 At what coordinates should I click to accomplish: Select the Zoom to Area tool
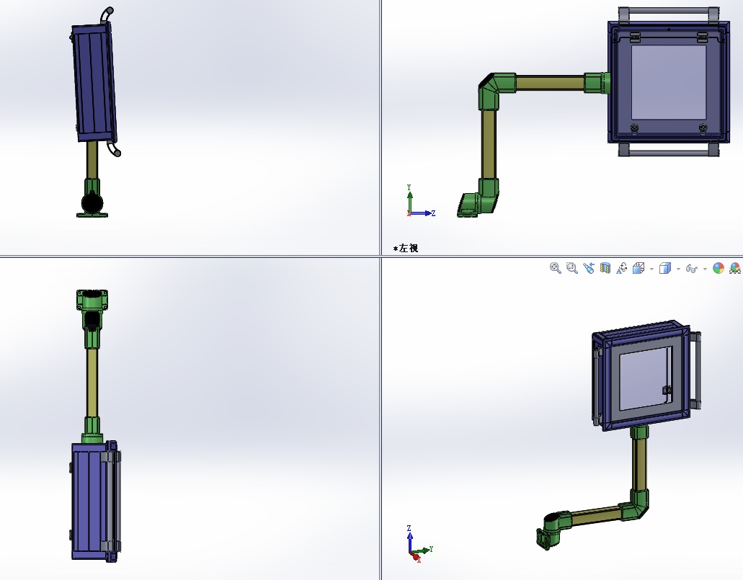coord(572,268)
